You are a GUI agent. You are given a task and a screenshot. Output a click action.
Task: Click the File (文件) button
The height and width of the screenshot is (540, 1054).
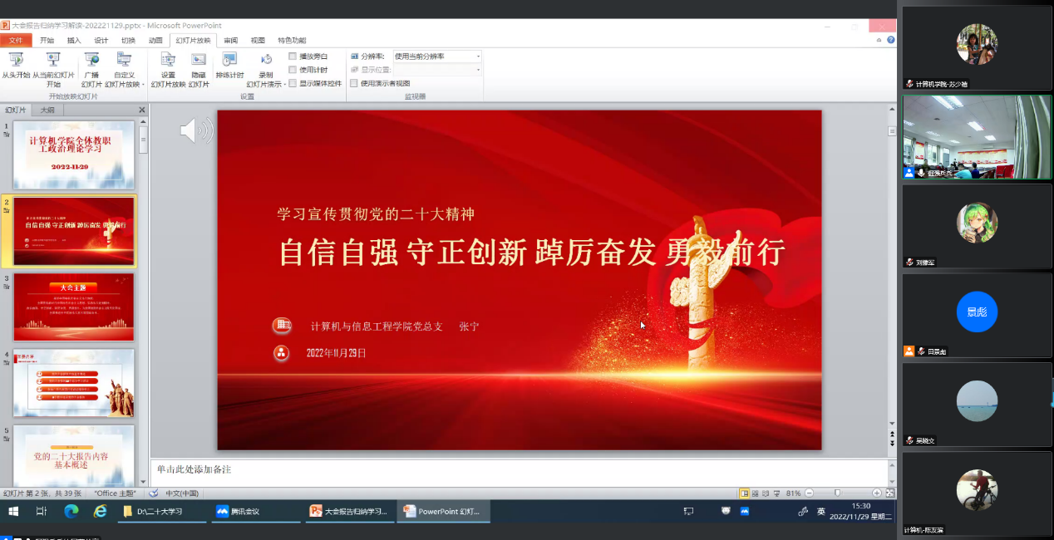coord(16,40)
